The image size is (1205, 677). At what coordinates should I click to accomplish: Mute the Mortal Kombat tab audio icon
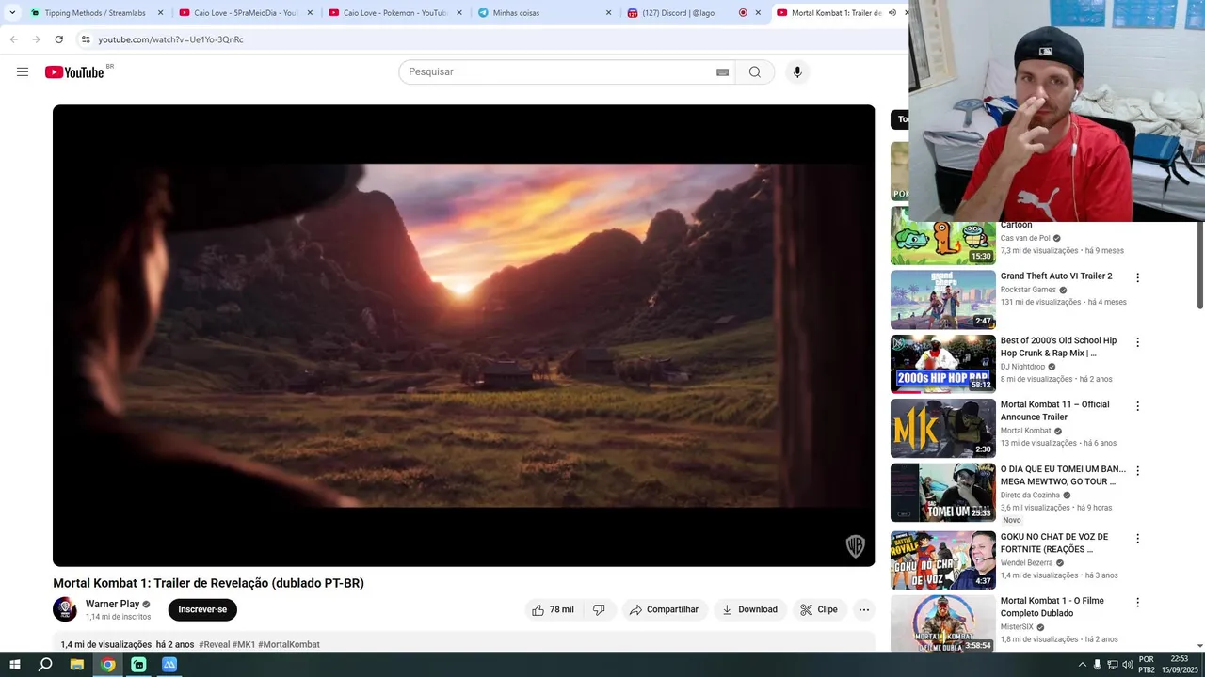click(892, 13)
